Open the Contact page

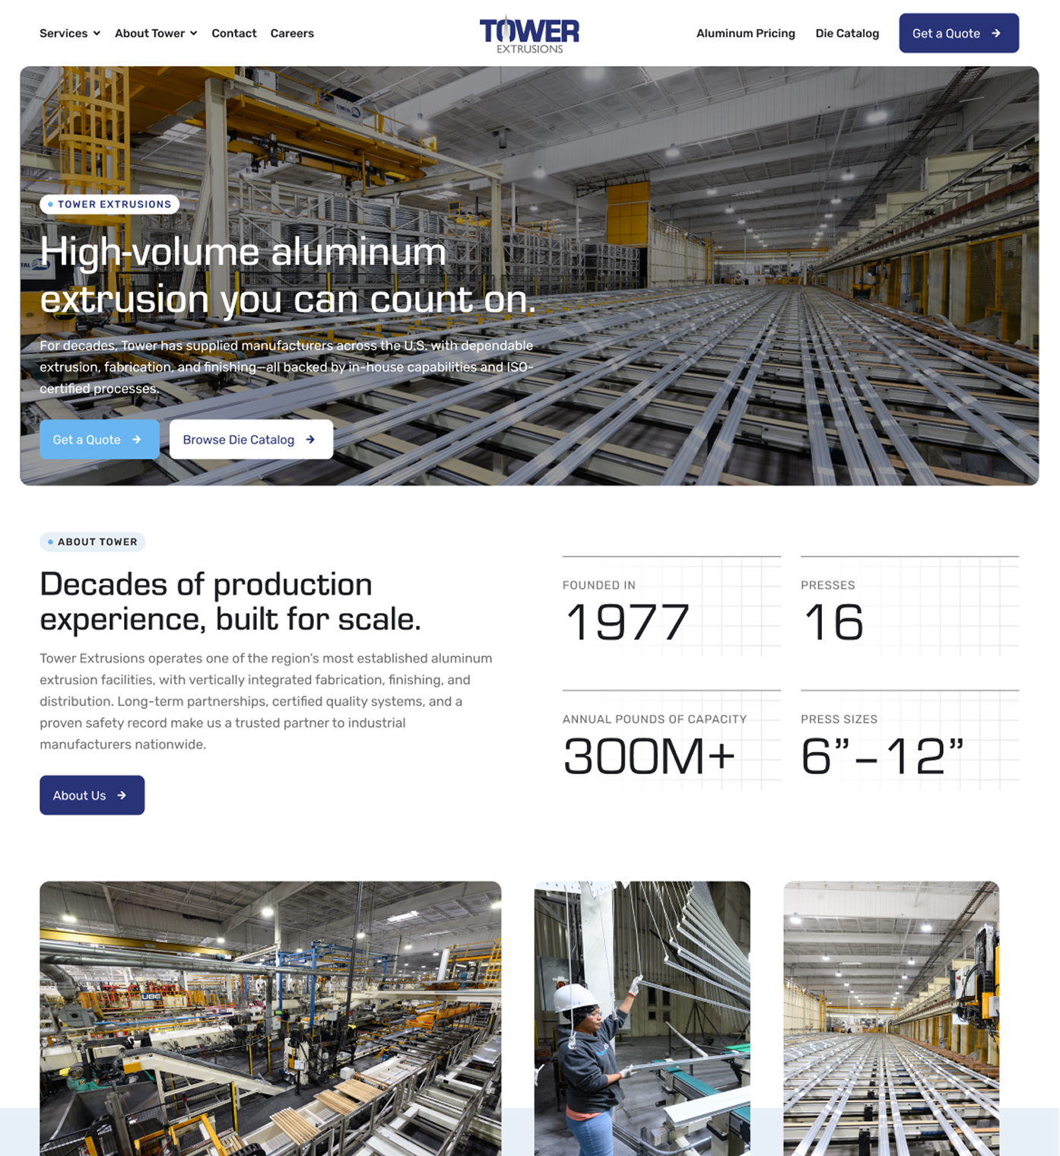234,33
